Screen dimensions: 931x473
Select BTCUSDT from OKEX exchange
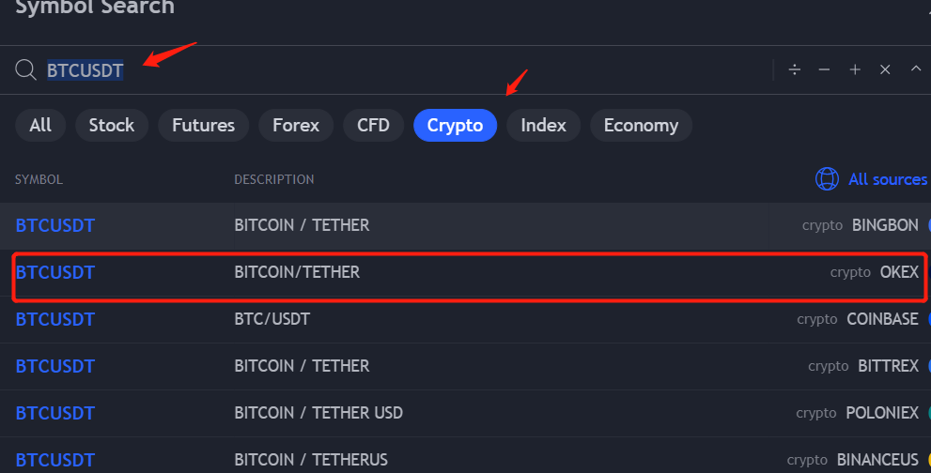pyautogui.click(x=466, y=272)
